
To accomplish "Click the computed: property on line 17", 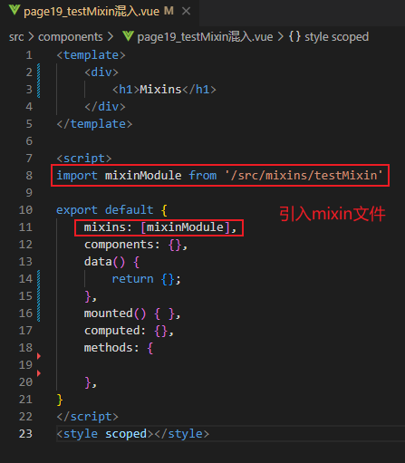I will coord(115,331).
